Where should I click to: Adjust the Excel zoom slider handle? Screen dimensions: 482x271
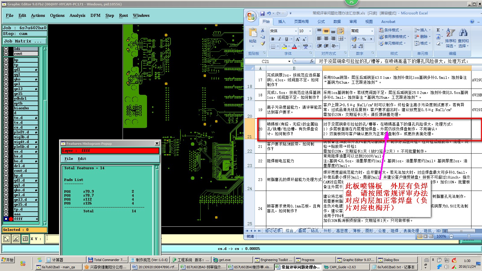click(469, 236)
